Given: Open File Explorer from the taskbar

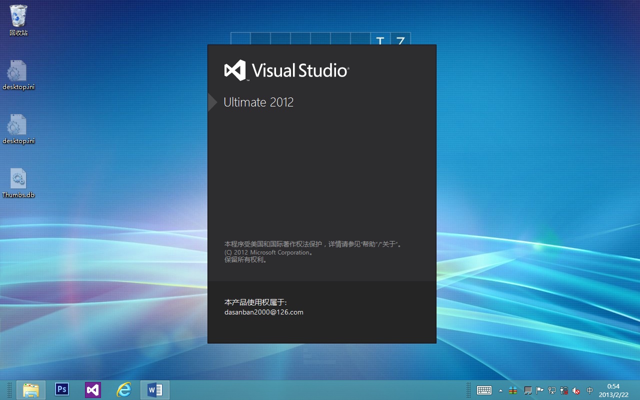Looking at the screenshot, I should coord(31,390).
